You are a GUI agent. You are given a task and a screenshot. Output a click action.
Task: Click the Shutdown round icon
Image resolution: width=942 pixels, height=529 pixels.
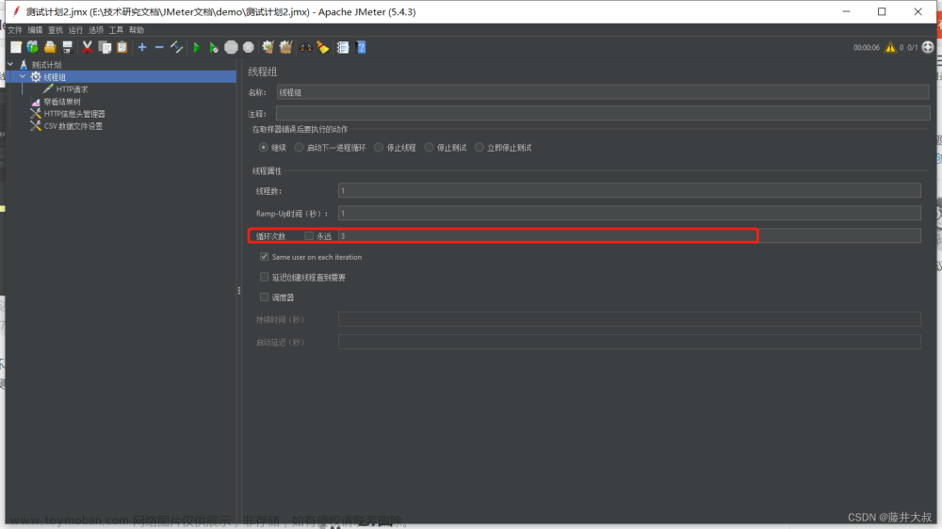[x=249, y=47]
